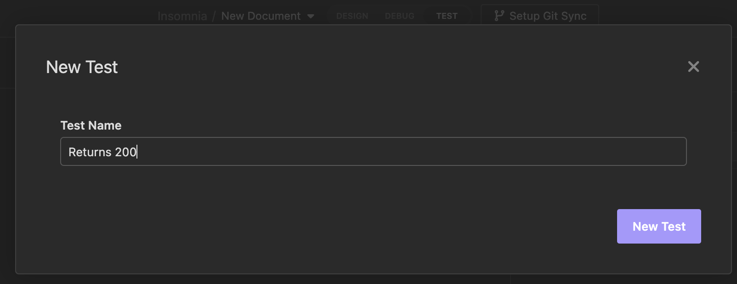Viewport: 737px width, 284px height.
Task: Select the TEST tab
Action: click(x=447, y=16)
